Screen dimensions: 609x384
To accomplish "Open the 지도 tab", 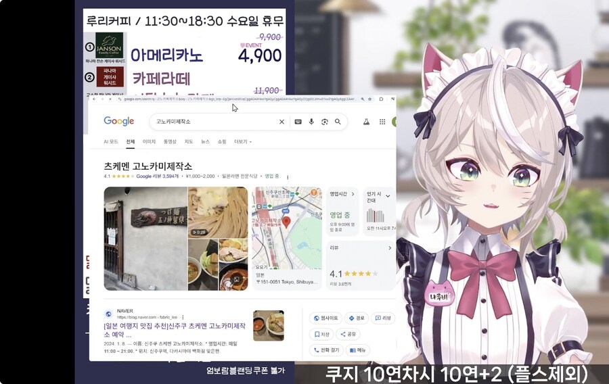I will click(x=189, y=141).
